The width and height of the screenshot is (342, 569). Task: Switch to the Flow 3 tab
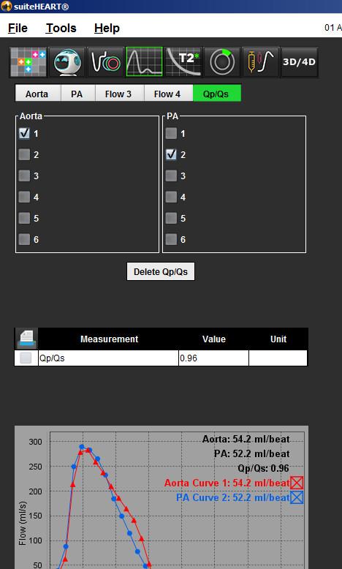tap(120, 94)
